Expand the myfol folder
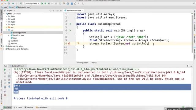The width and height of the screenshot is (196, 110). pos(6,24)
